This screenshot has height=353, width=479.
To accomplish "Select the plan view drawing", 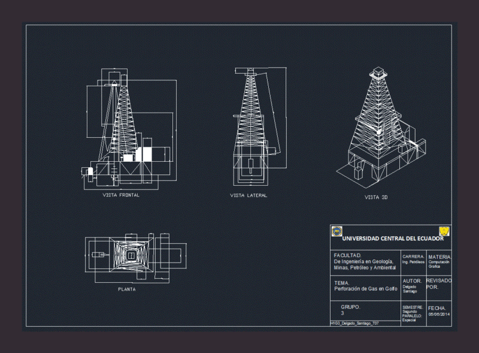I will click(136, 258).
